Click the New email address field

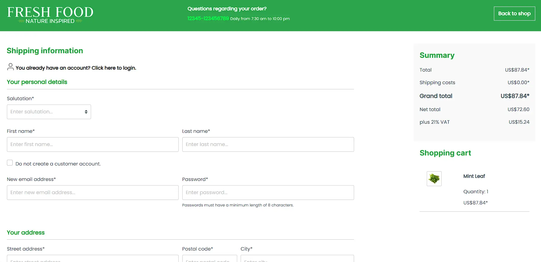coord(92,192)
